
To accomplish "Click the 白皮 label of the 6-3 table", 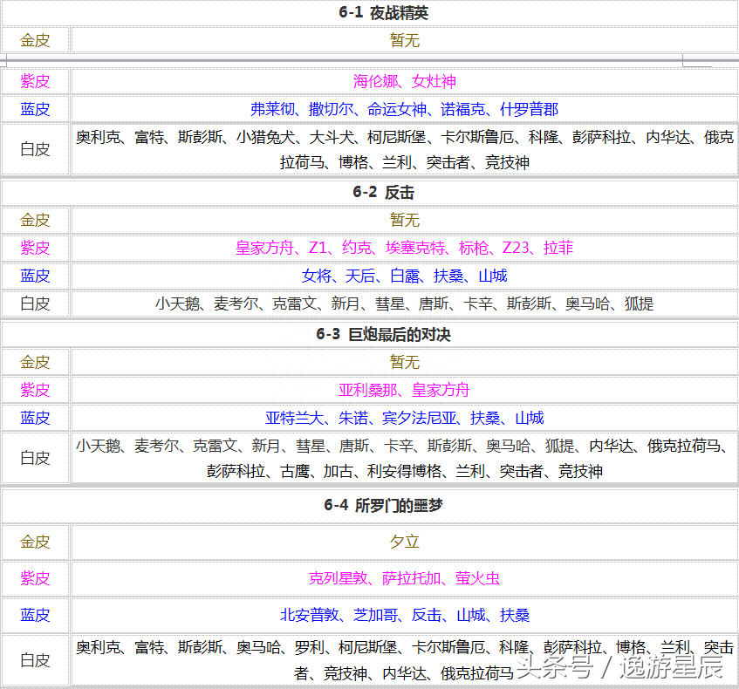I will coord(35,457).
